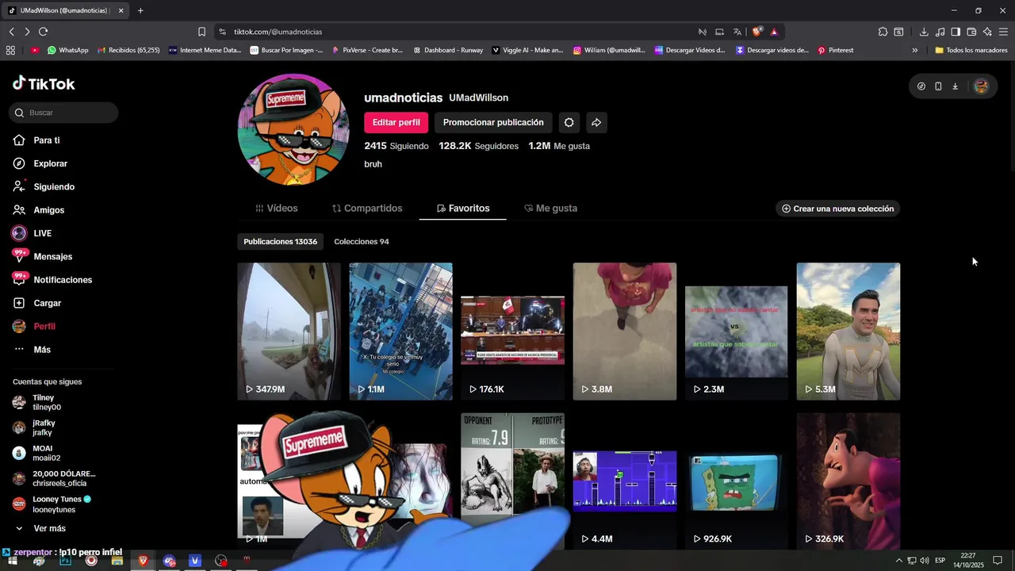Viewport: 1015px width, 571px height.
Task: Expand hidden bookmarks chevron
Action: pyautogui.click(x=914, y=50)
